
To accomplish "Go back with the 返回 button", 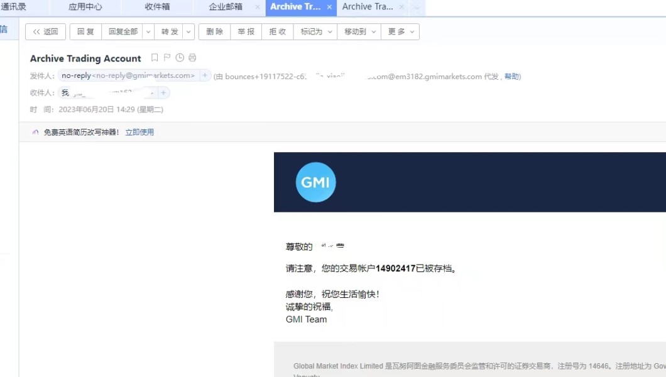I will (45, 32).
